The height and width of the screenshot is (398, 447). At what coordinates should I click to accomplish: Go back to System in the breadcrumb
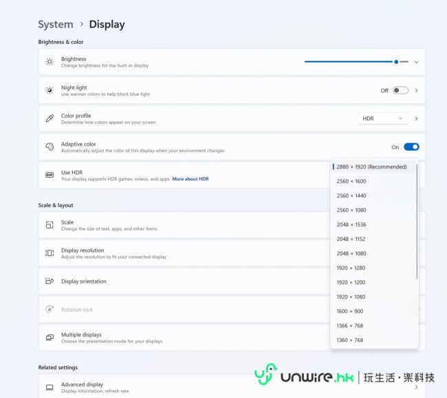(56, 25)
